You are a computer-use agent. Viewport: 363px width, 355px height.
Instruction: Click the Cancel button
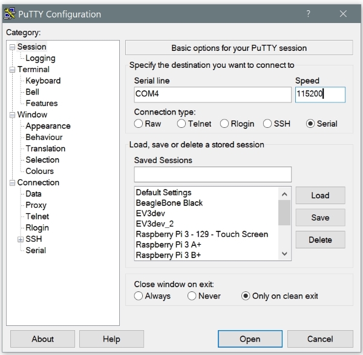click(x=320, y=339)
